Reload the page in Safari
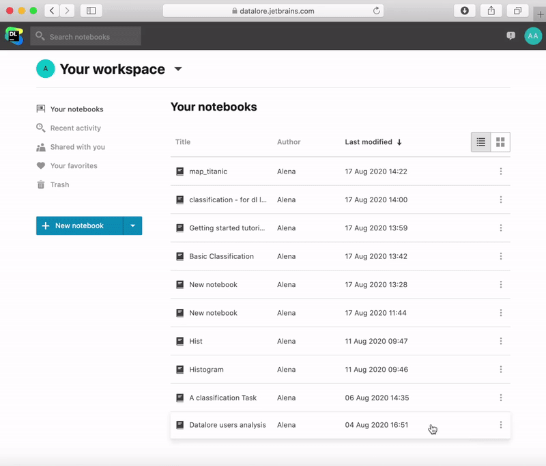The image size is (546, 466). tap(377, 11)
